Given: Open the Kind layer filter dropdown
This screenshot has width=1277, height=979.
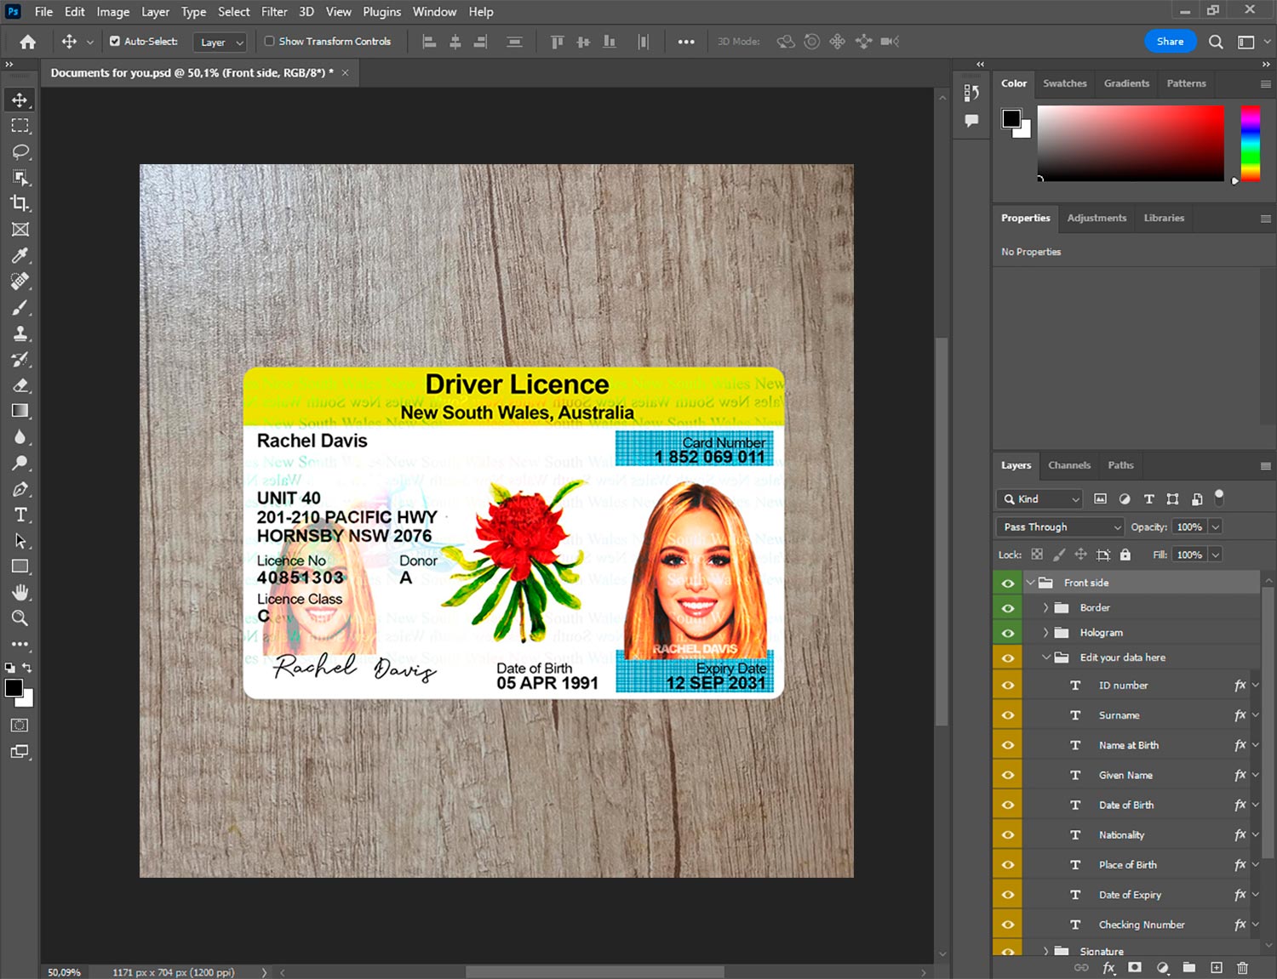Looking at the screenshot, I should pyautogui.click(x=1040, y=499).
